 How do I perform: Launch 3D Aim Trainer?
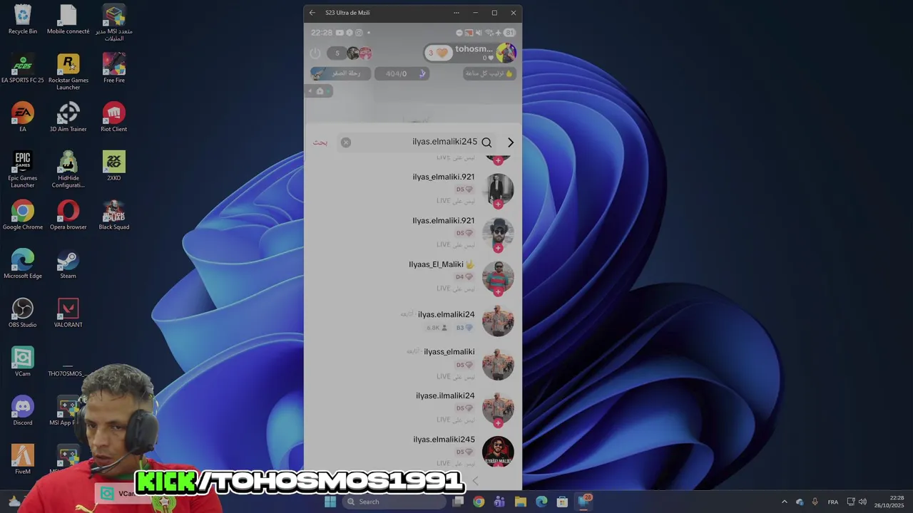(x=68, y=118)
